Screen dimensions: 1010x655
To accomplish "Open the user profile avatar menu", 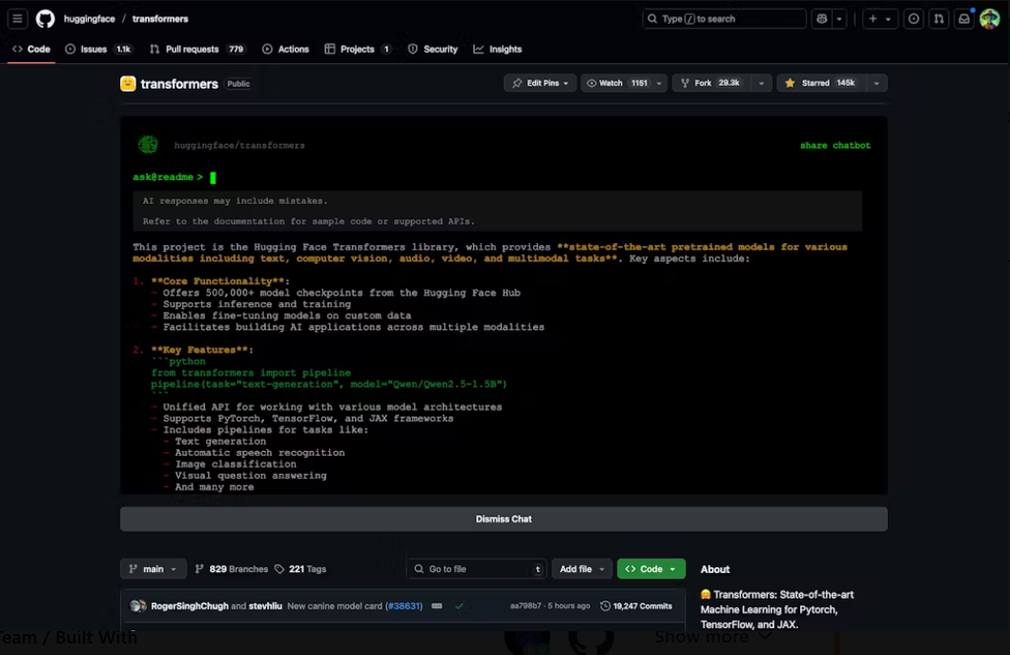I will pos(989,19).
